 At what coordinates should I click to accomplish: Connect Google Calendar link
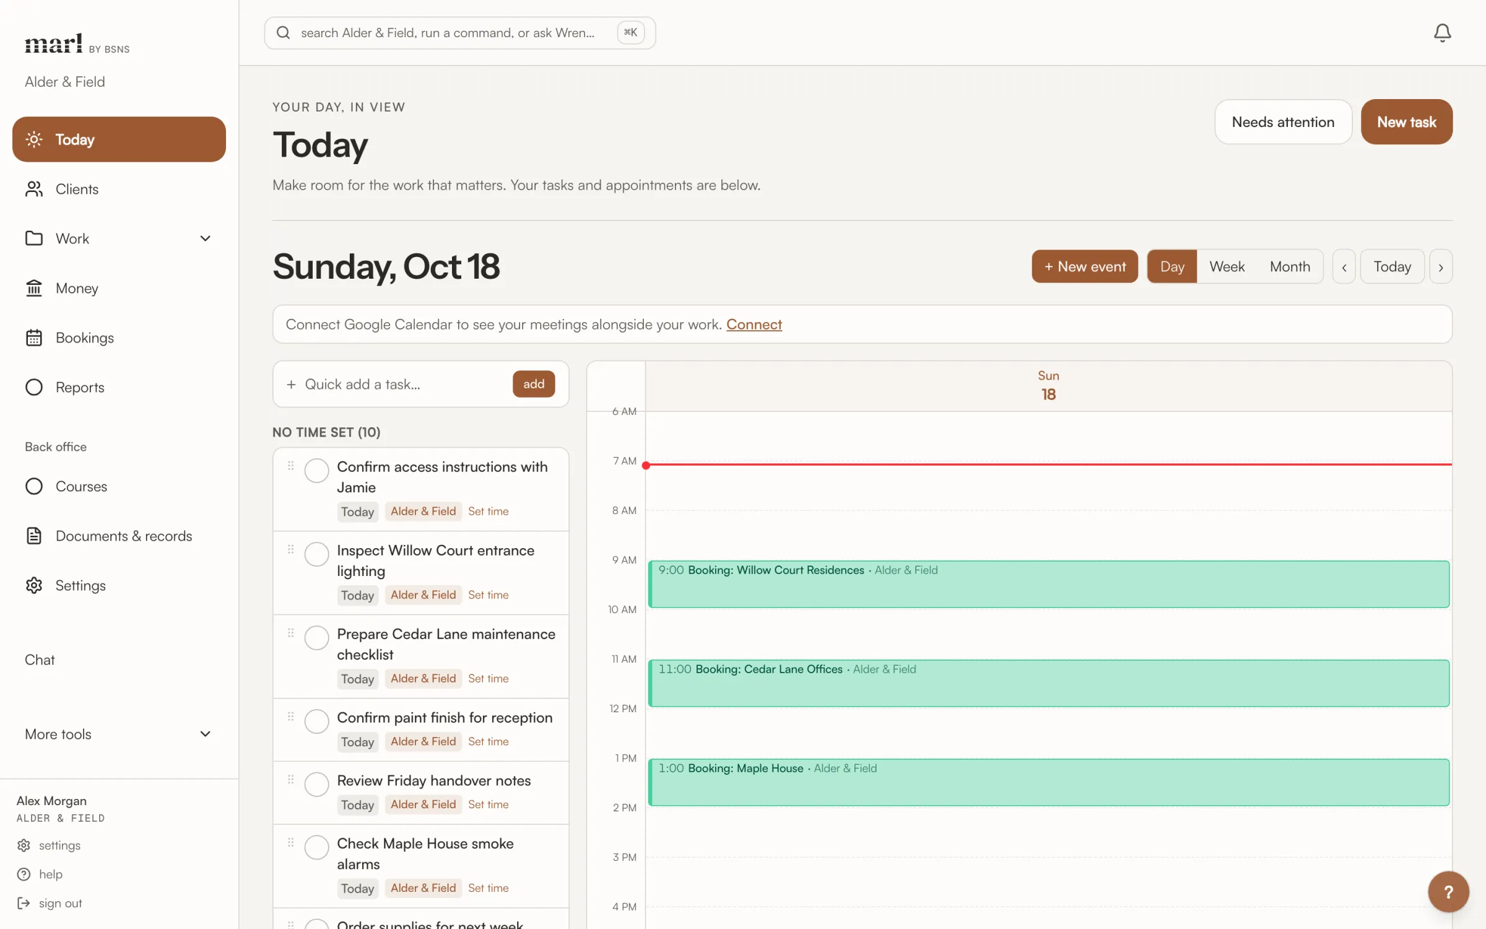coord(754,325)
